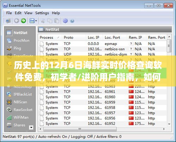Open the NSLookup tool
The image size is (176, 142).
[x=19, y=86]
